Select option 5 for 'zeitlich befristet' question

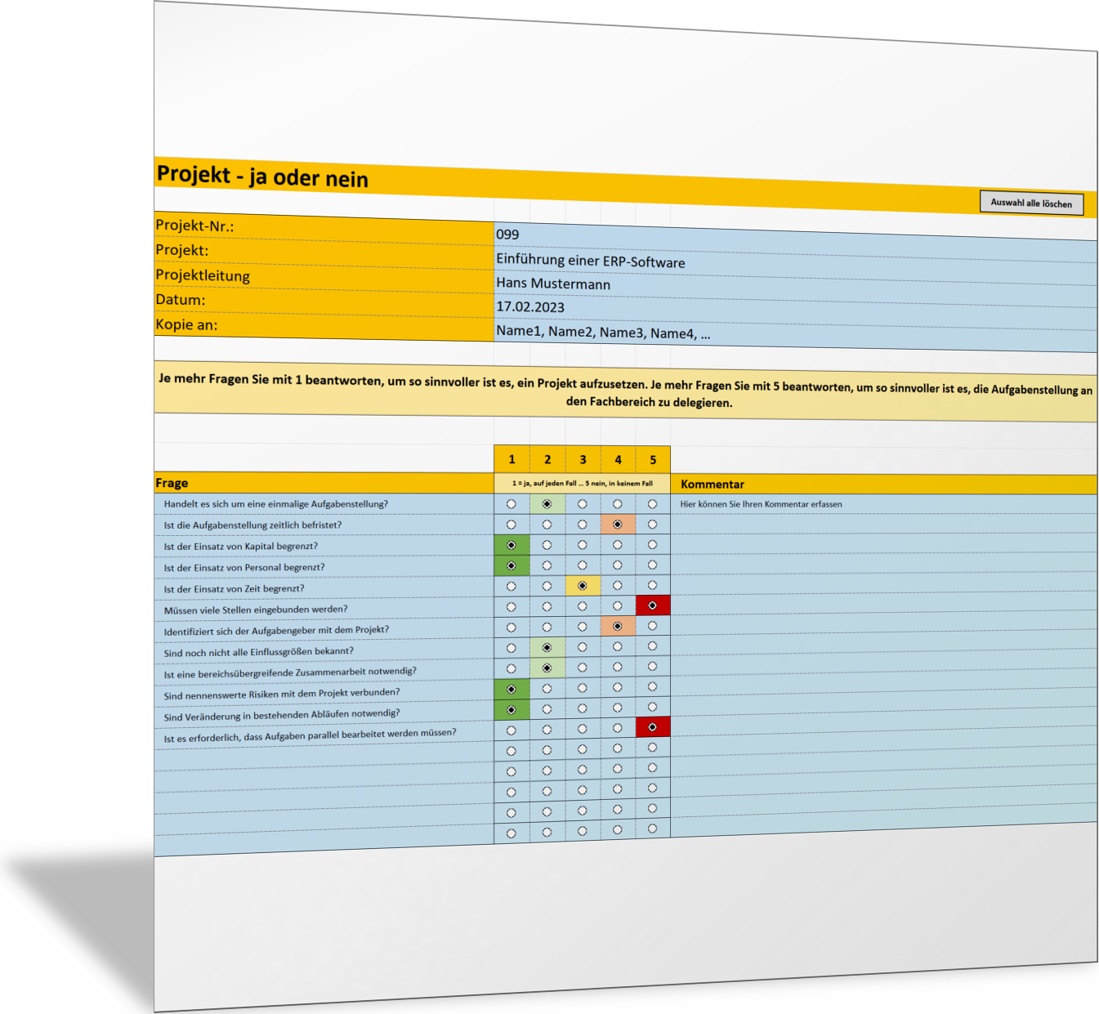coord(652,524)
